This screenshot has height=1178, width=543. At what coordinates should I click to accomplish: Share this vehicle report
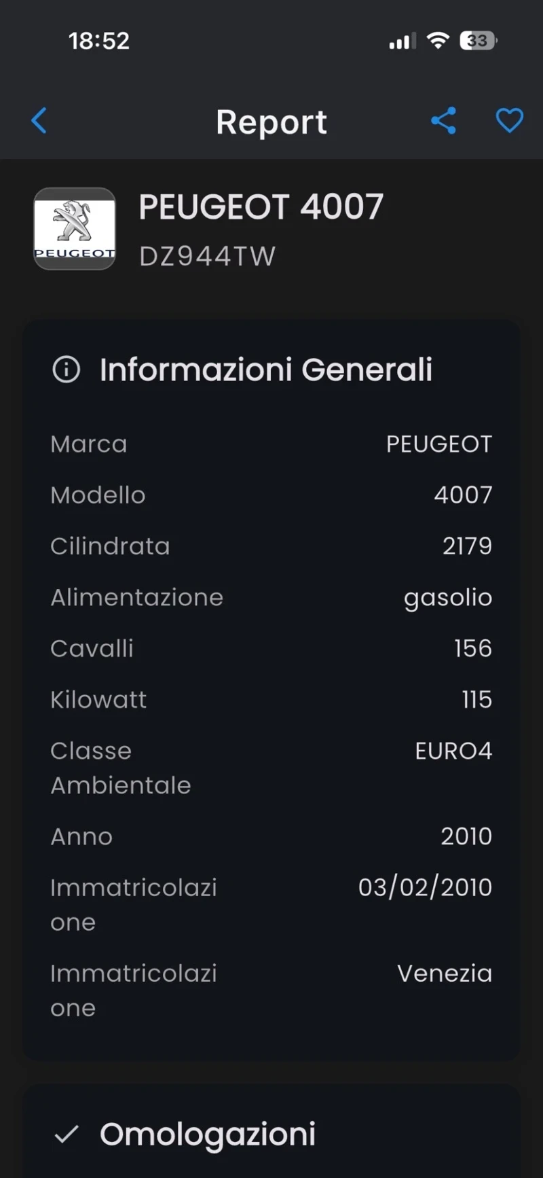pos(443,122)
